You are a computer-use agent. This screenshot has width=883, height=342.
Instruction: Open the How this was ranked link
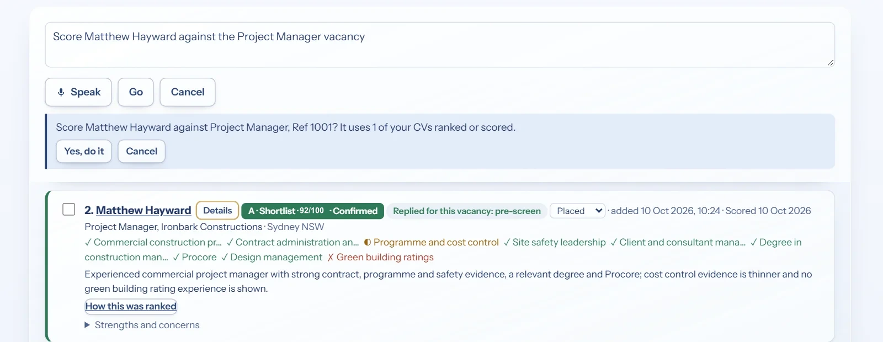pyautogui.click(x=131, y=306)
